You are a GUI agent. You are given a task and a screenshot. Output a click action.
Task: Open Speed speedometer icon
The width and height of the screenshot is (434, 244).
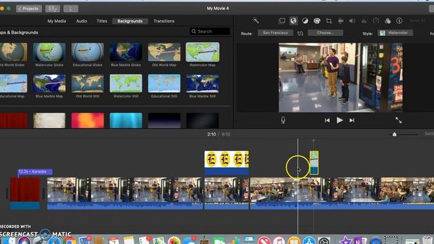click(376, 21)
